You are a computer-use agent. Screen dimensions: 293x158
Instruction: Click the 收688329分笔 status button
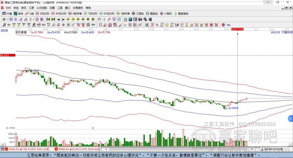[272, 149]
